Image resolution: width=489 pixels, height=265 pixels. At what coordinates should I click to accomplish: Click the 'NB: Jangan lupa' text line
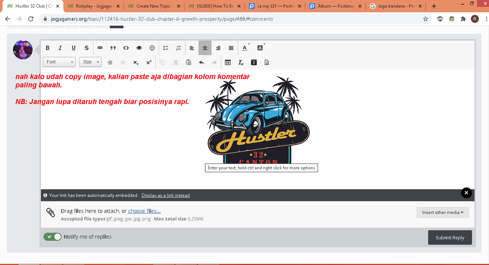tap(102, 102)
